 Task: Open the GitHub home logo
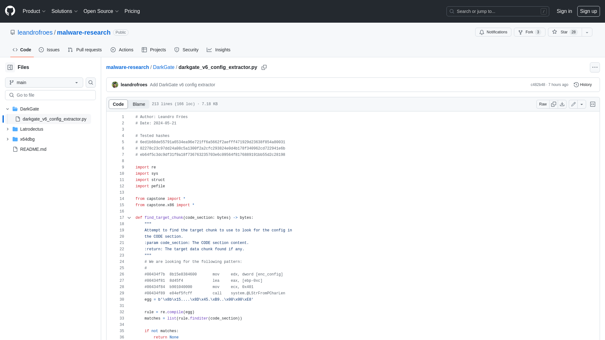click(10, 11)
